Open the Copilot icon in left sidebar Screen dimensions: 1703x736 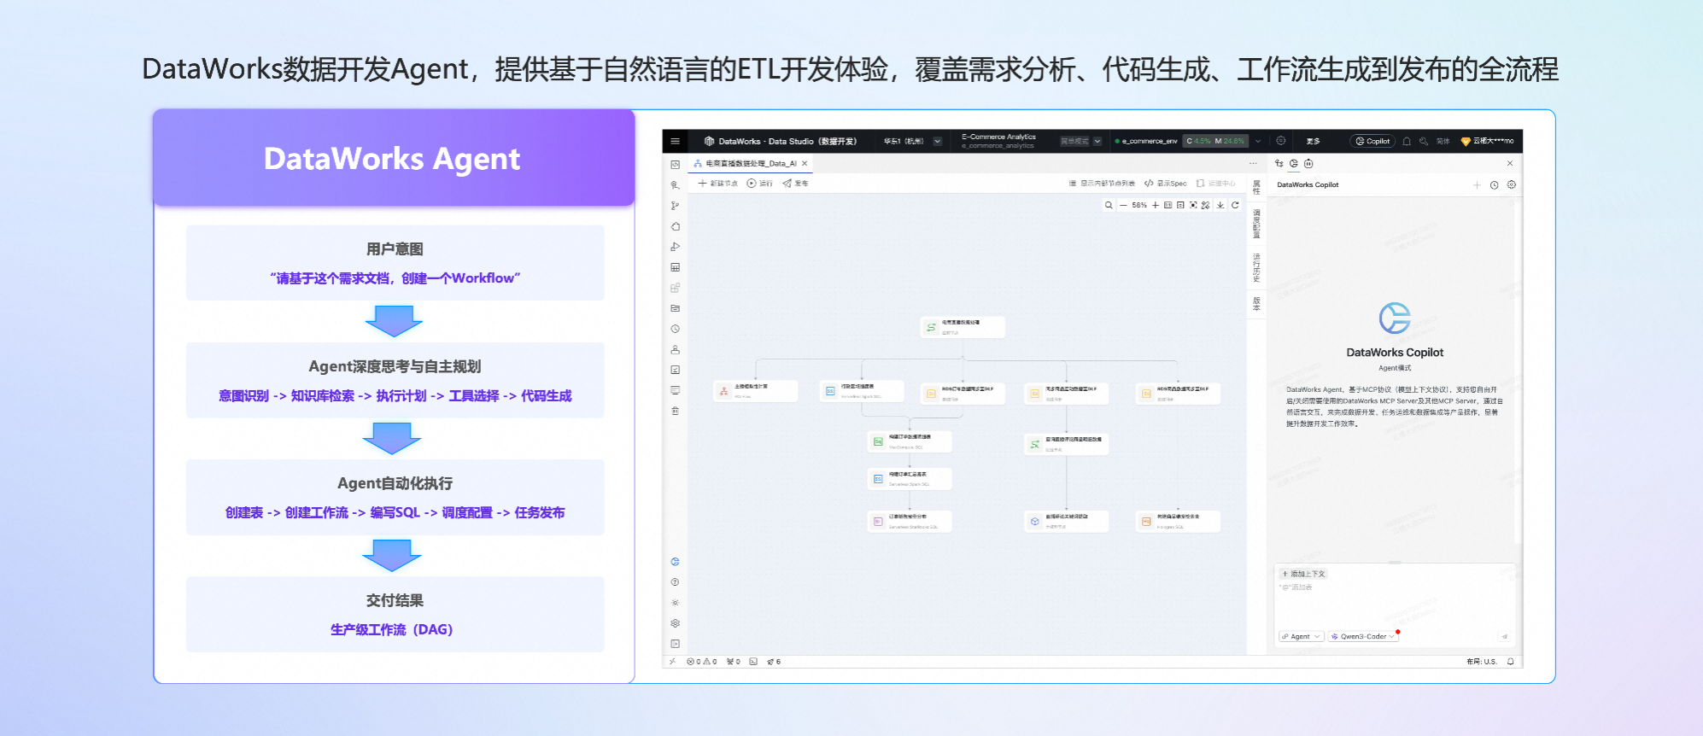[x=675, y=562]
